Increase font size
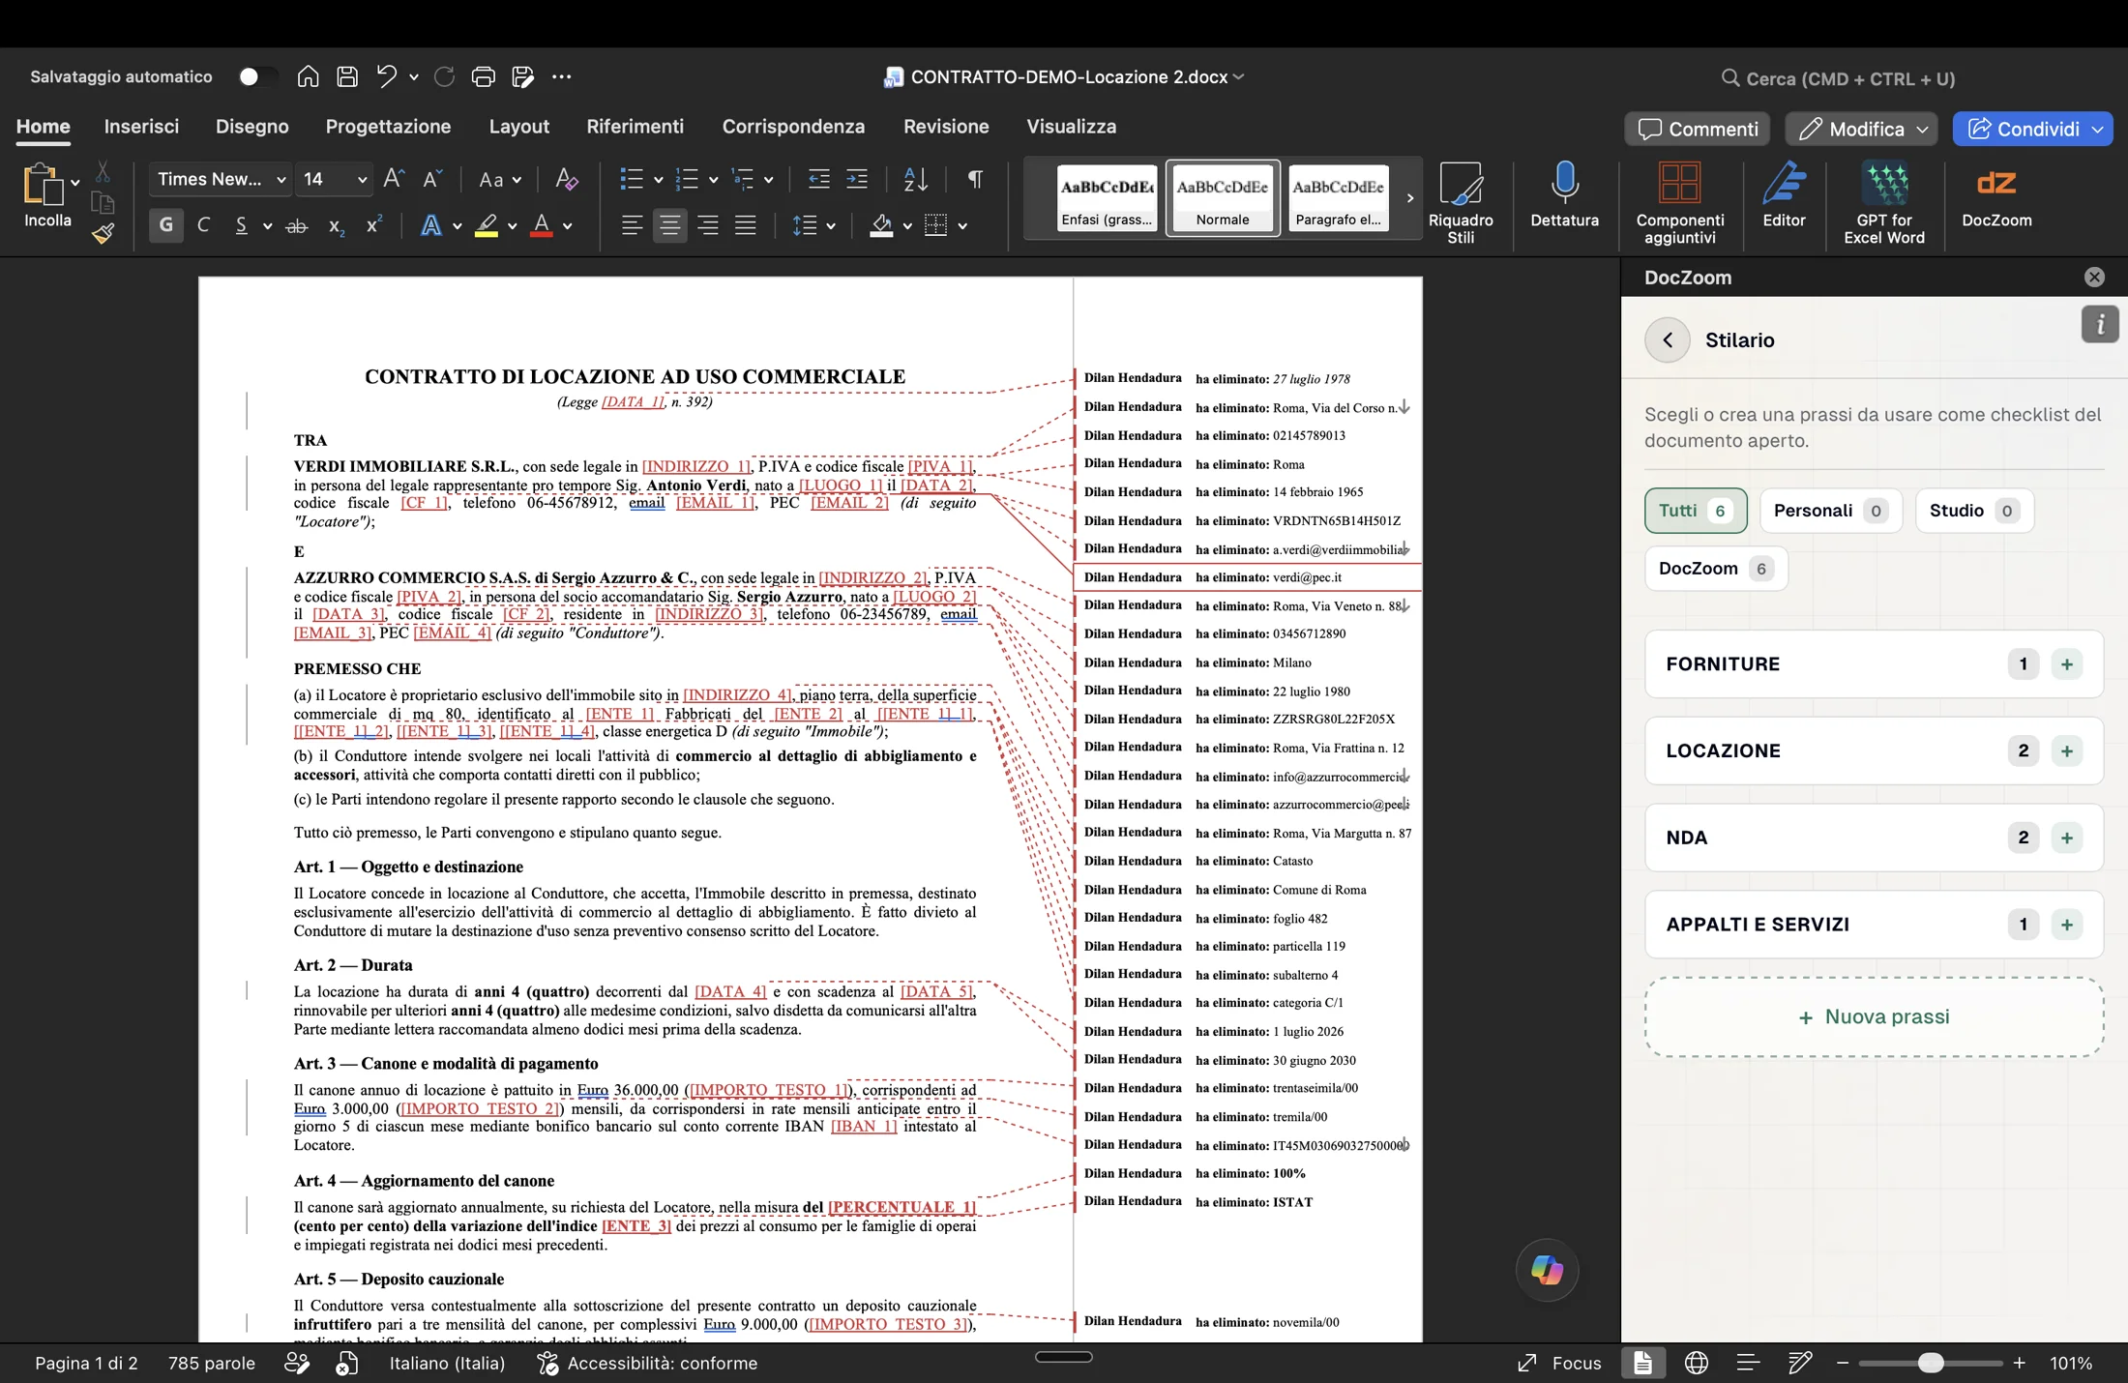Screen dimensions: 2128x1383 pos(393,179)
